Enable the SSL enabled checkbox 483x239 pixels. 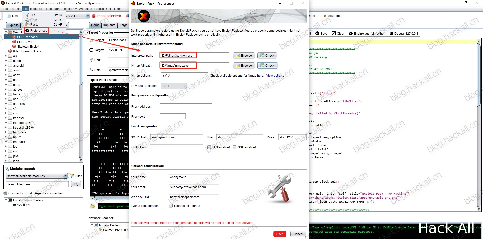coord(235,147)
